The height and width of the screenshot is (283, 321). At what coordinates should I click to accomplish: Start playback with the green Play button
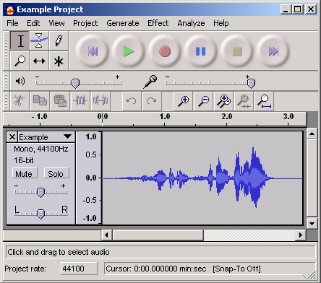(x=129, y=51)
